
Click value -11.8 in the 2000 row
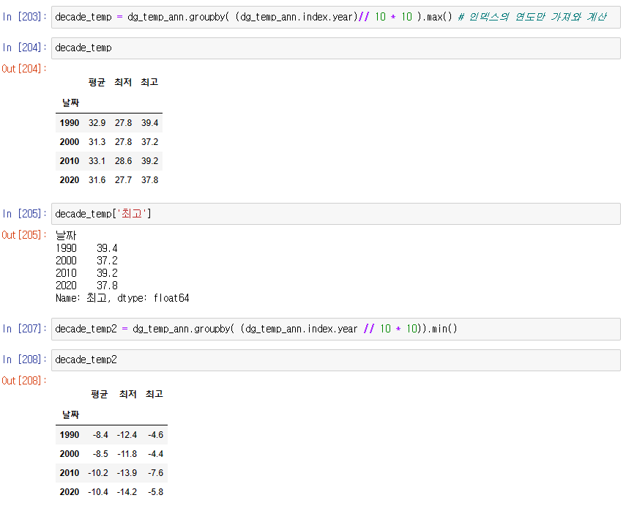coord(127,454)
